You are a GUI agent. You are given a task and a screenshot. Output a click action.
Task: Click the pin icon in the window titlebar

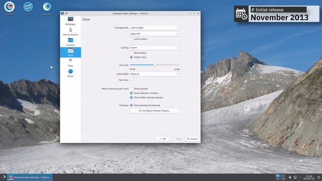click(x=66, y=14)
